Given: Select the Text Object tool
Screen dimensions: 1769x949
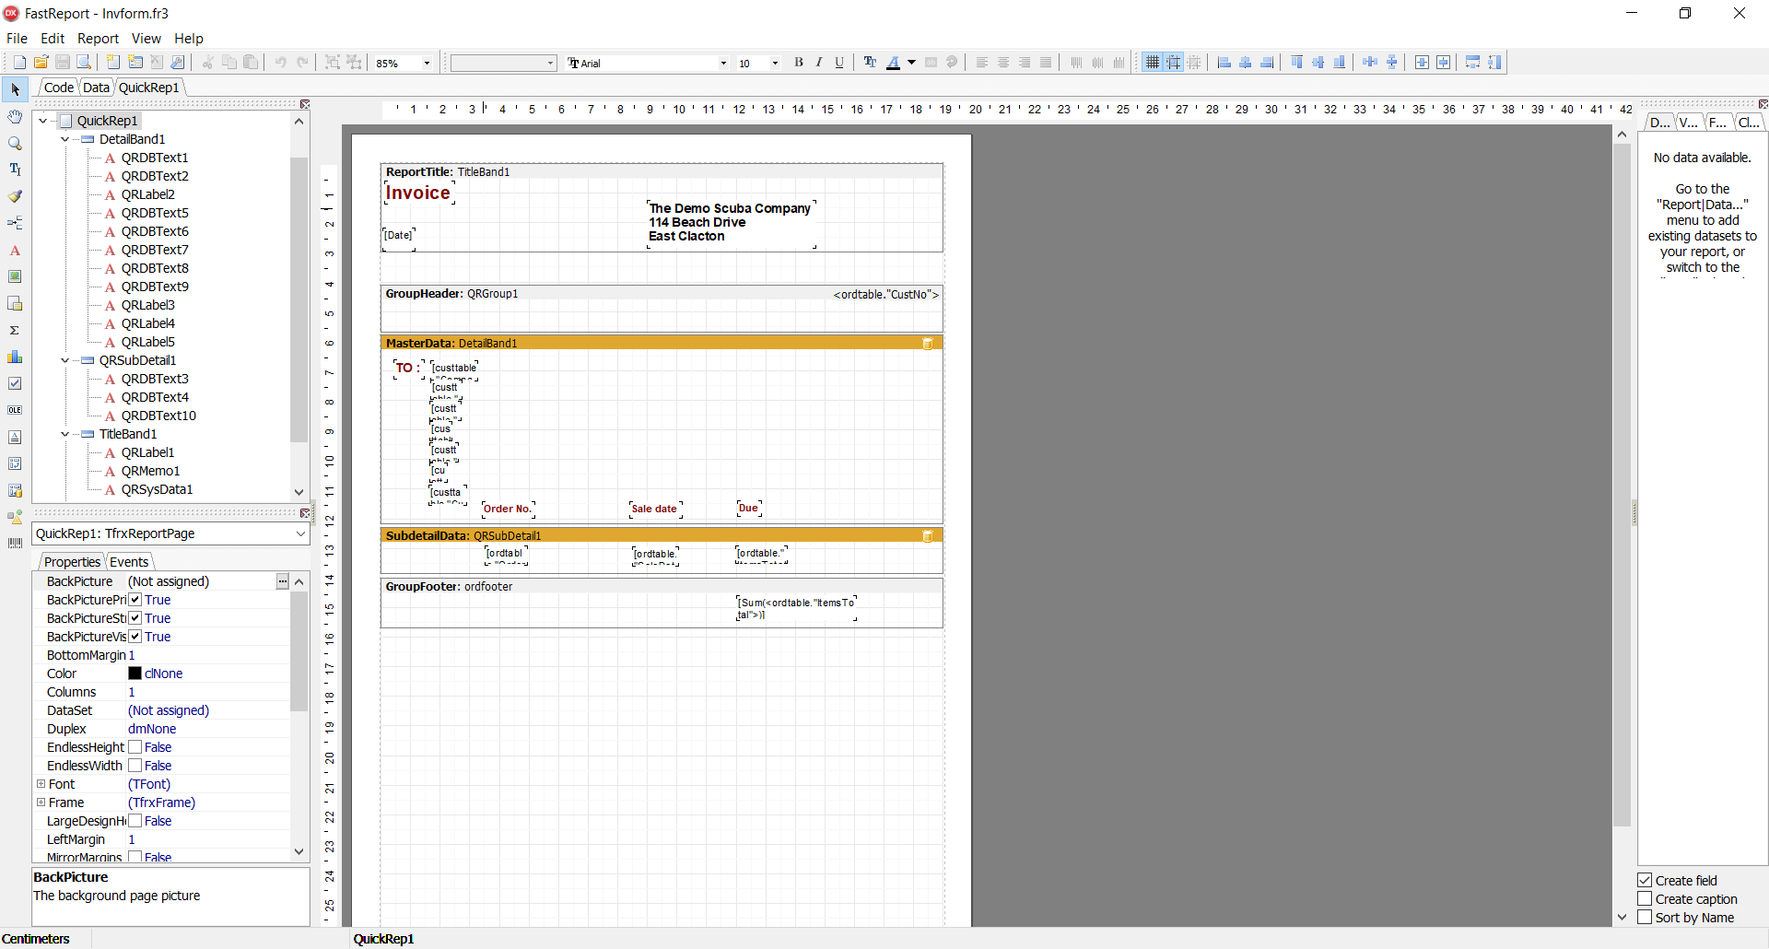Looking at the screenshot, I should point(15,250).
